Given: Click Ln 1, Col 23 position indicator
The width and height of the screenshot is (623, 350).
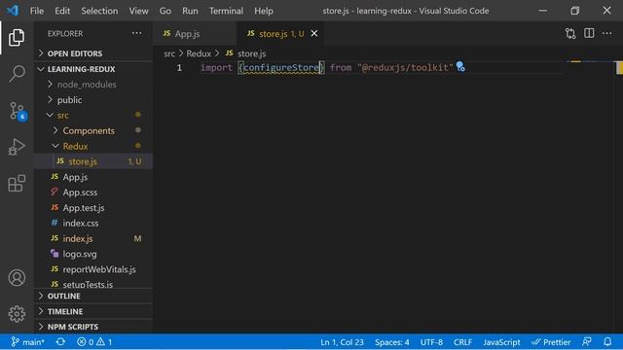Looking at the screenshot, I should 342,341.
